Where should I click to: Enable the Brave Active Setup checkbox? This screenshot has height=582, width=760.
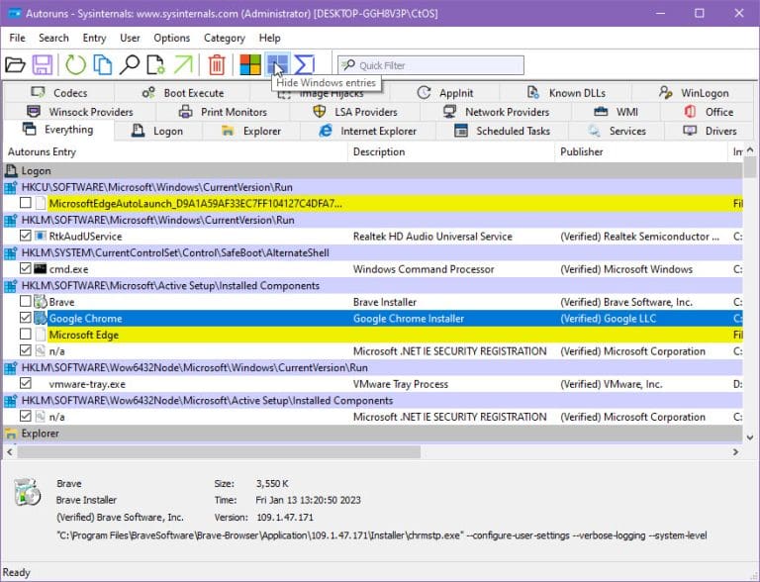pos(26,302)
